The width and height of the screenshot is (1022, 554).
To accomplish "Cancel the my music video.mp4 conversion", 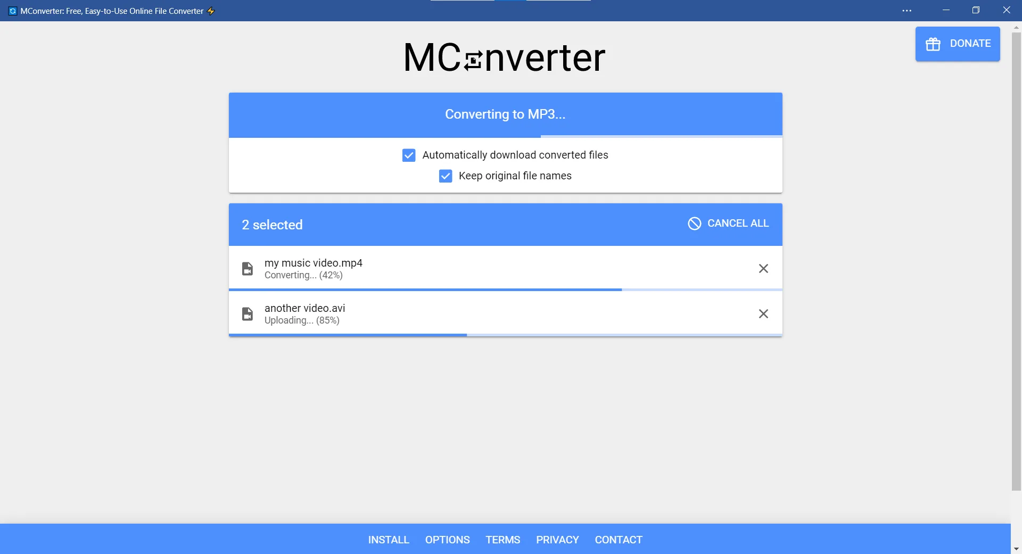I will tap(763, 269).
